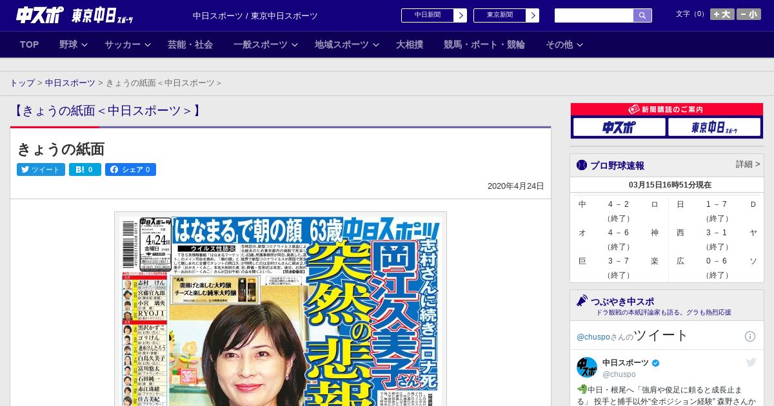Share article with Twitter ツイート button
Viewport: 774px width, 406px height.
pos(41,169)
